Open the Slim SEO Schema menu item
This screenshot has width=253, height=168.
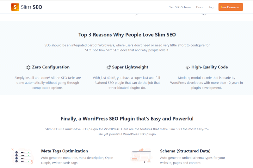(180, 7)
